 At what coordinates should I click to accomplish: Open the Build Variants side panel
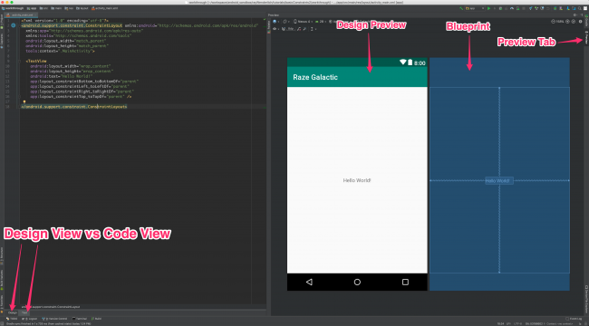[2, 279]
